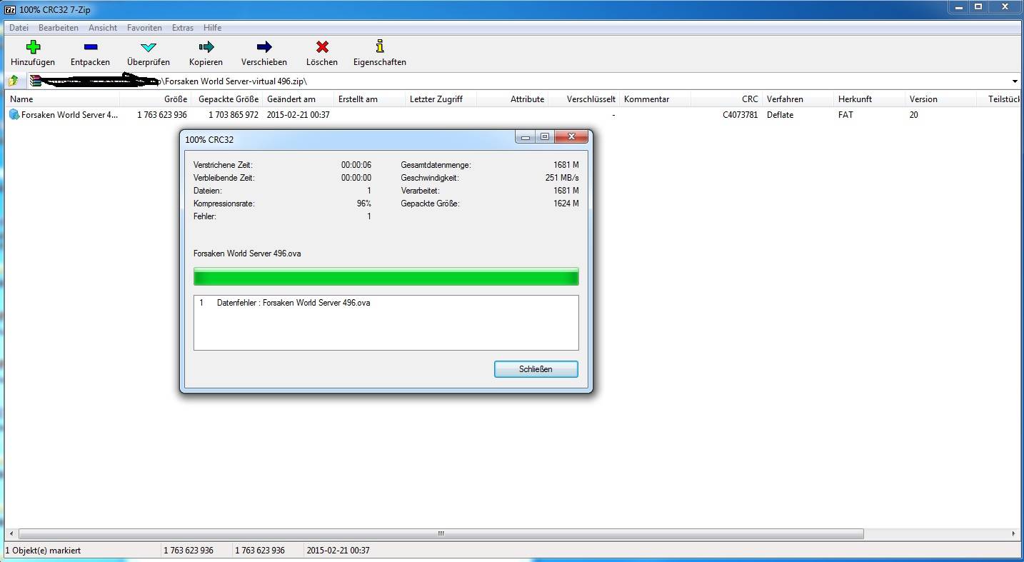
Task: Click the Kopieren arrow icon
Action: (206, 47)
